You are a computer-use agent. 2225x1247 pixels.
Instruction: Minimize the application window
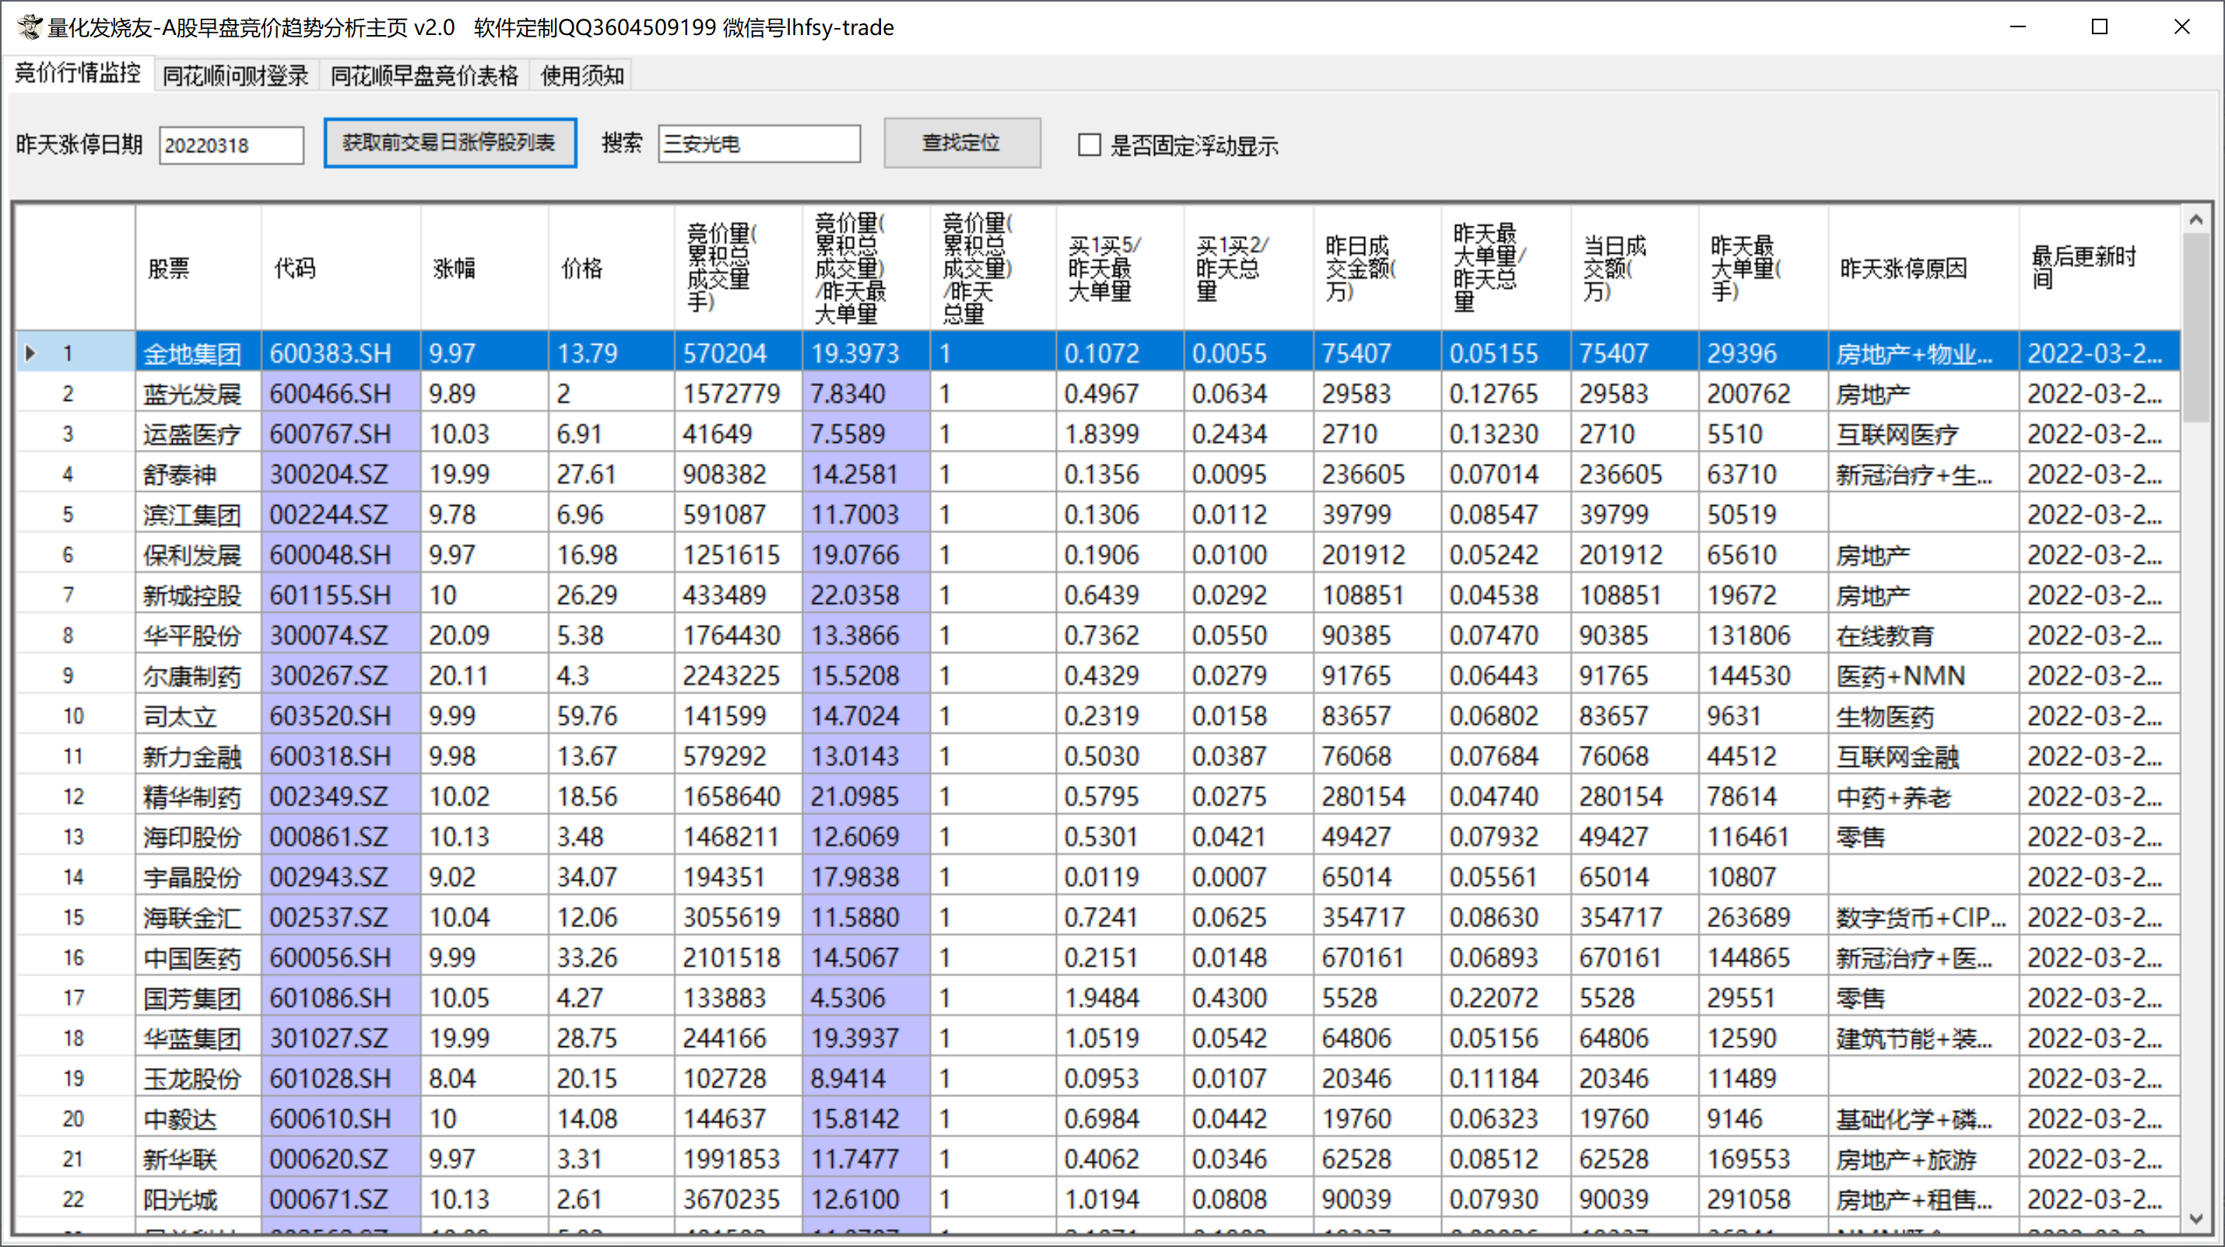[2018, 26]
